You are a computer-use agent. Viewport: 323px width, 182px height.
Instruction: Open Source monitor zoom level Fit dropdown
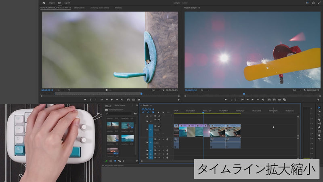61,90
